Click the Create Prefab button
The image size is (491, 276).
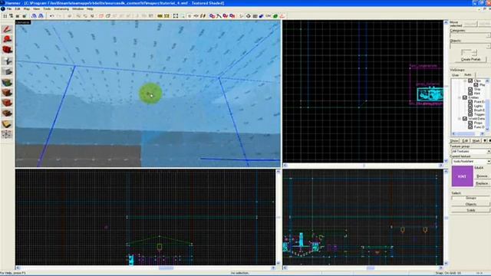click(470, 59)
